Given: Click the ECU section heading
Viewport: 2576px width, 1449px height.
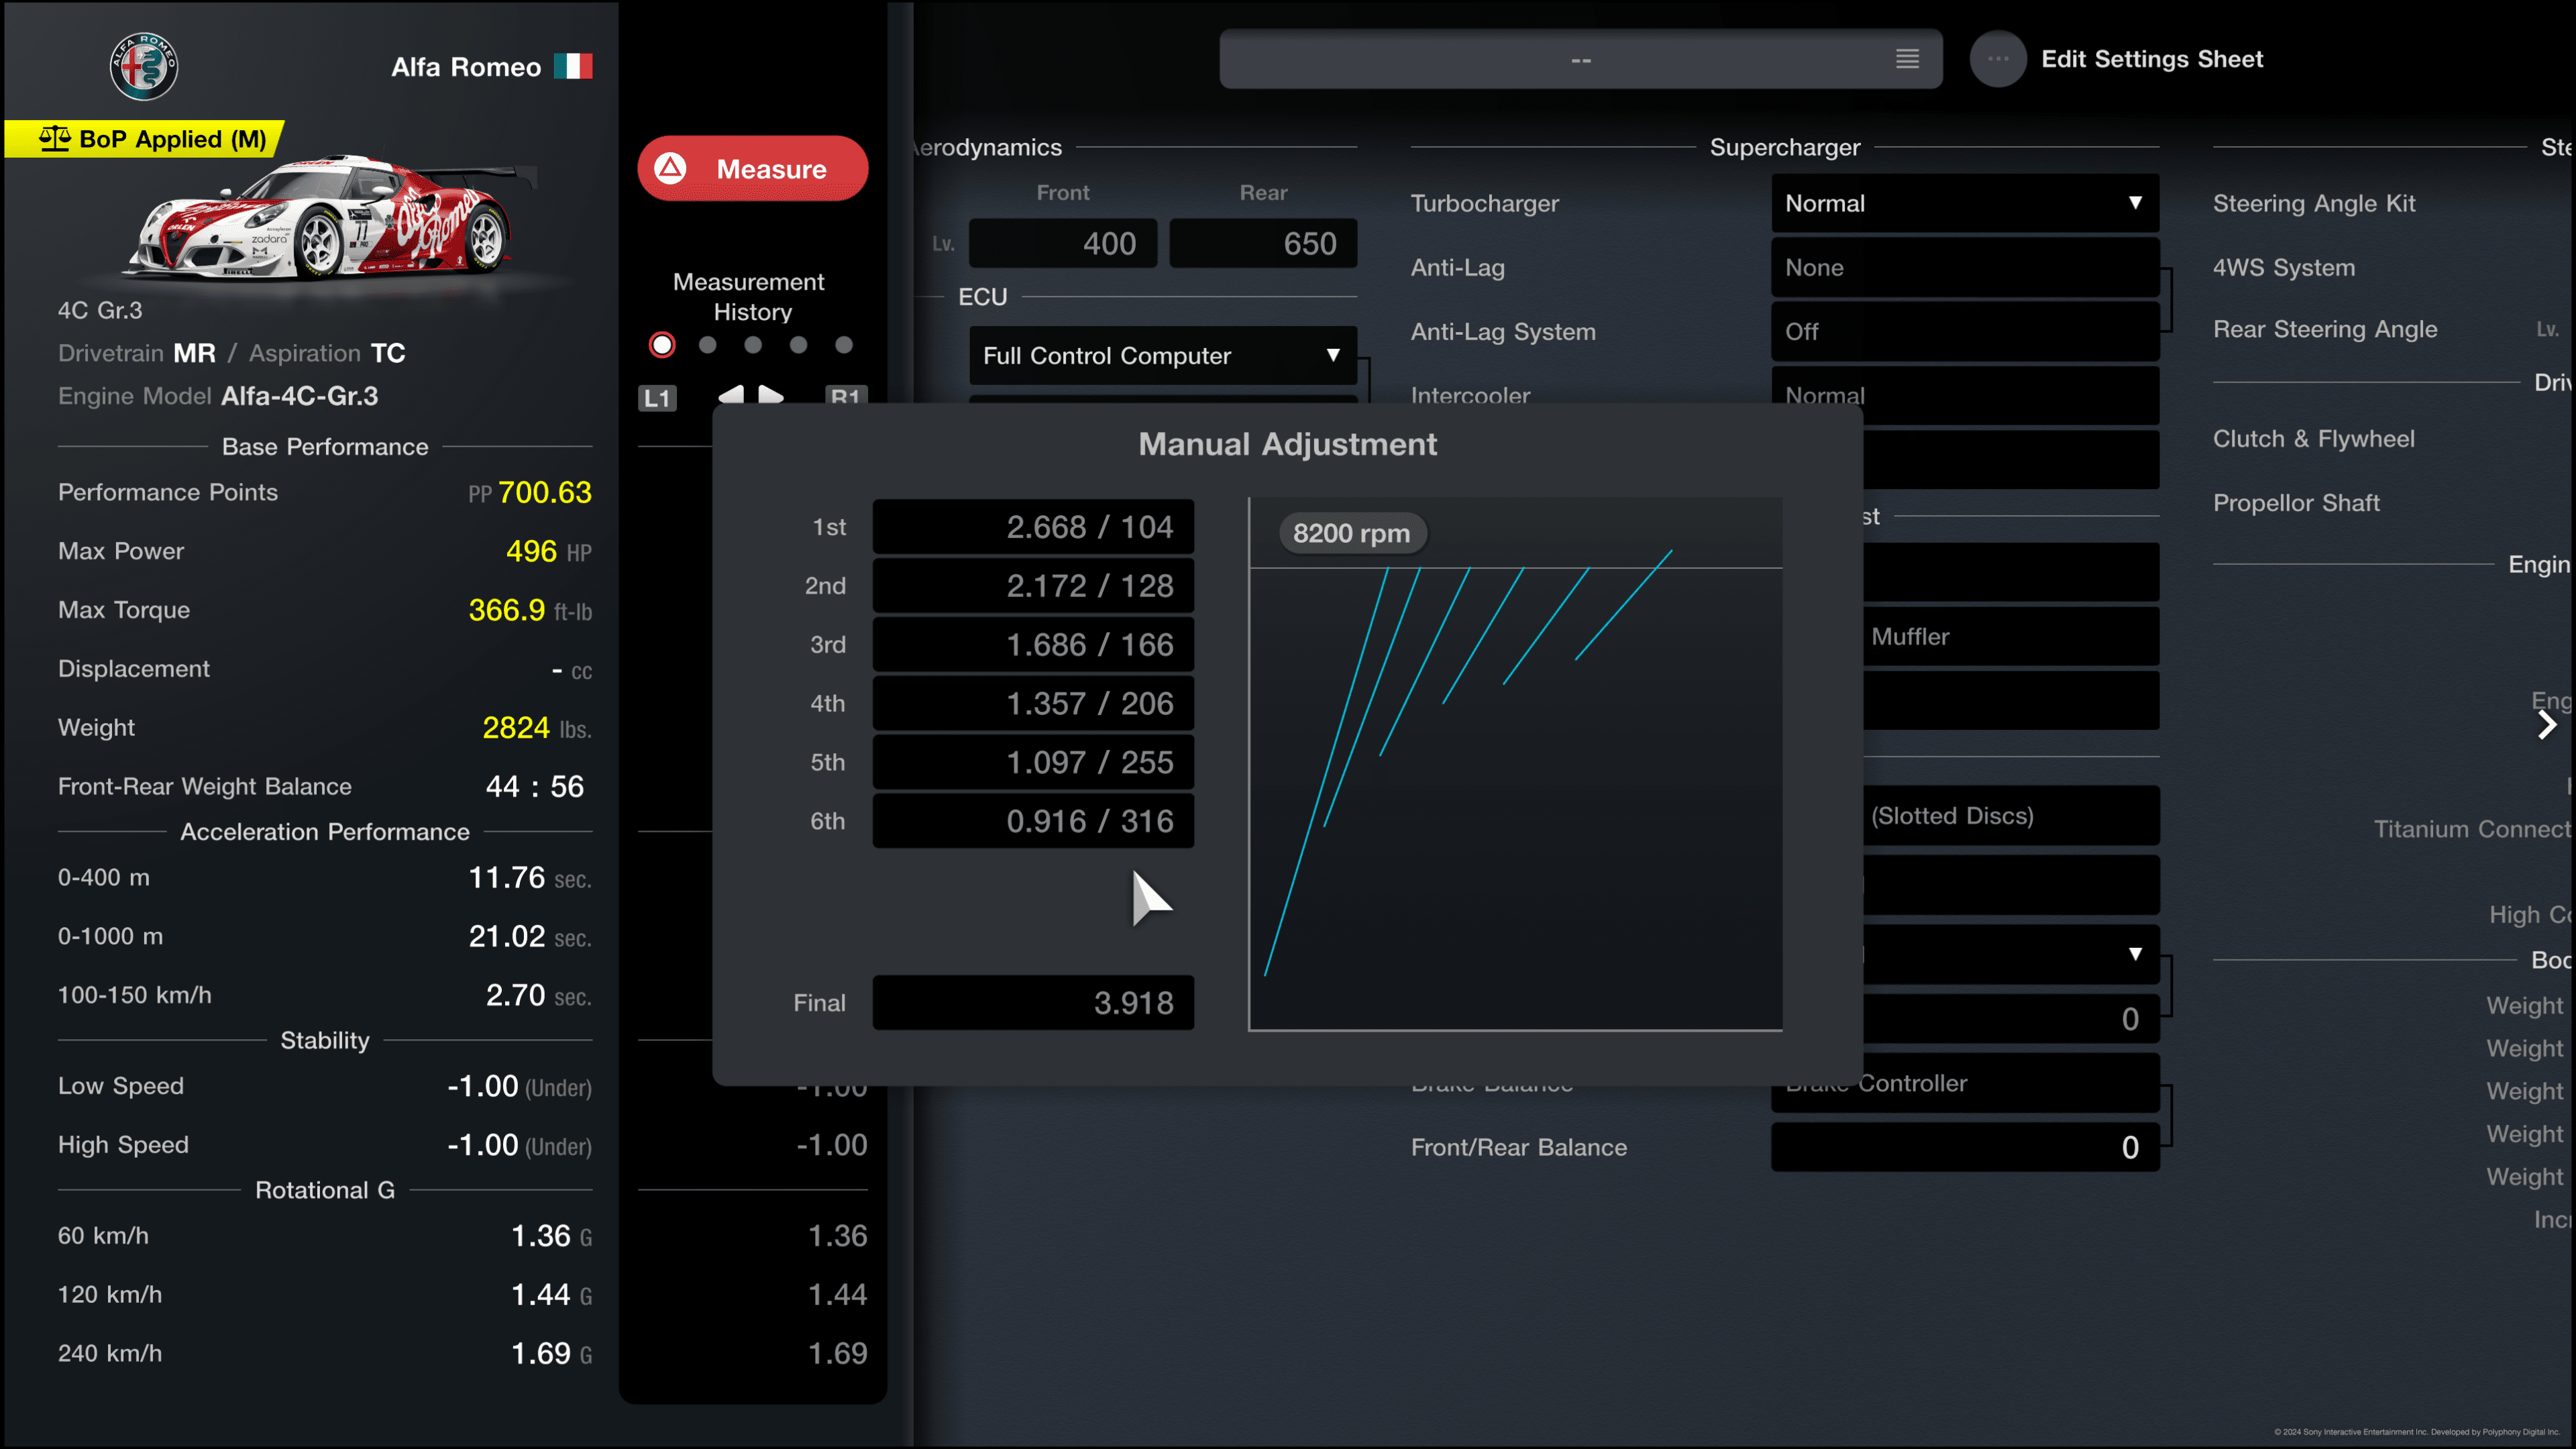Looking at the screenshot, I should [983, 297].
